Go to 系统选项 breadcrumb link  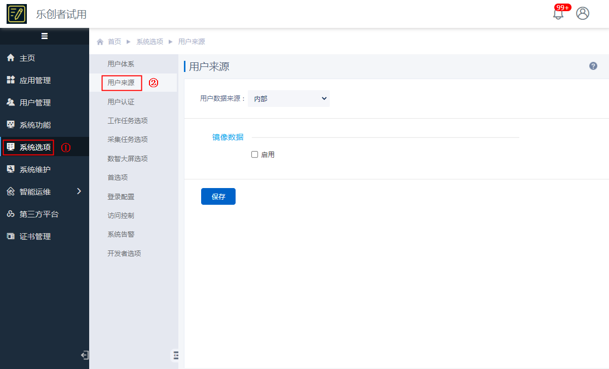pyautogui.click(x=149, y=42)
